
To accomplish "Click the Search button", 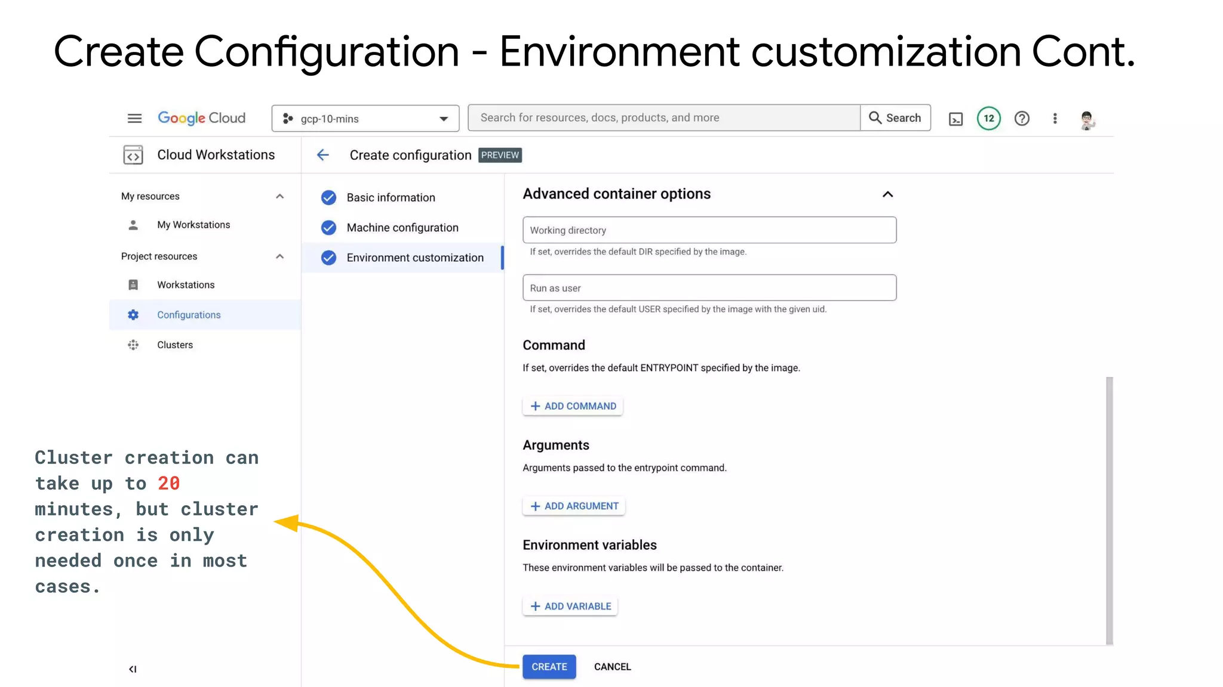I will click(x=895, y=117).
